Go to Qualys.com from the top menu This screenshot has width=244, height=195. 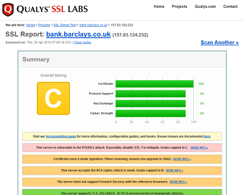pos(205,6)
